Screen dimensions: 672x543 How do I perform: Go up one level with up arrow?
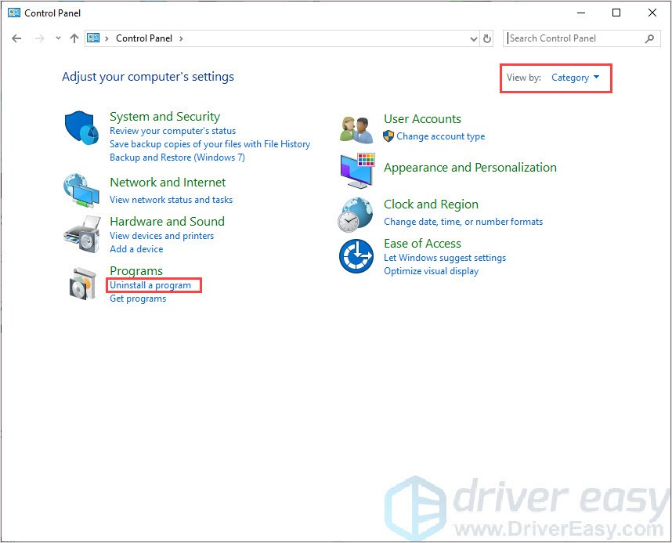[x=74, y=38]
